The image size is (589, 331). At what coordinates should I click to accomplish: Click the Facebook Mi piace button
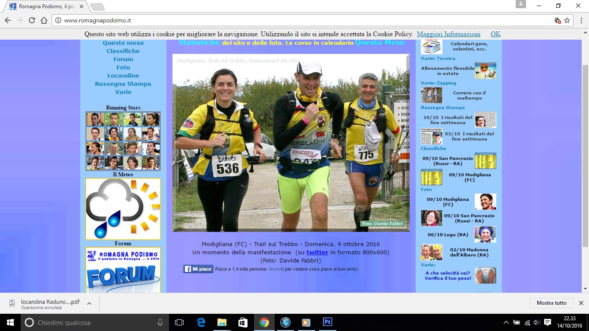[x=198, y=269]
